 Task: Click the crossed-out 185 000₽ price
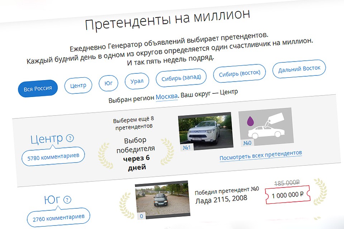point(287,182)
